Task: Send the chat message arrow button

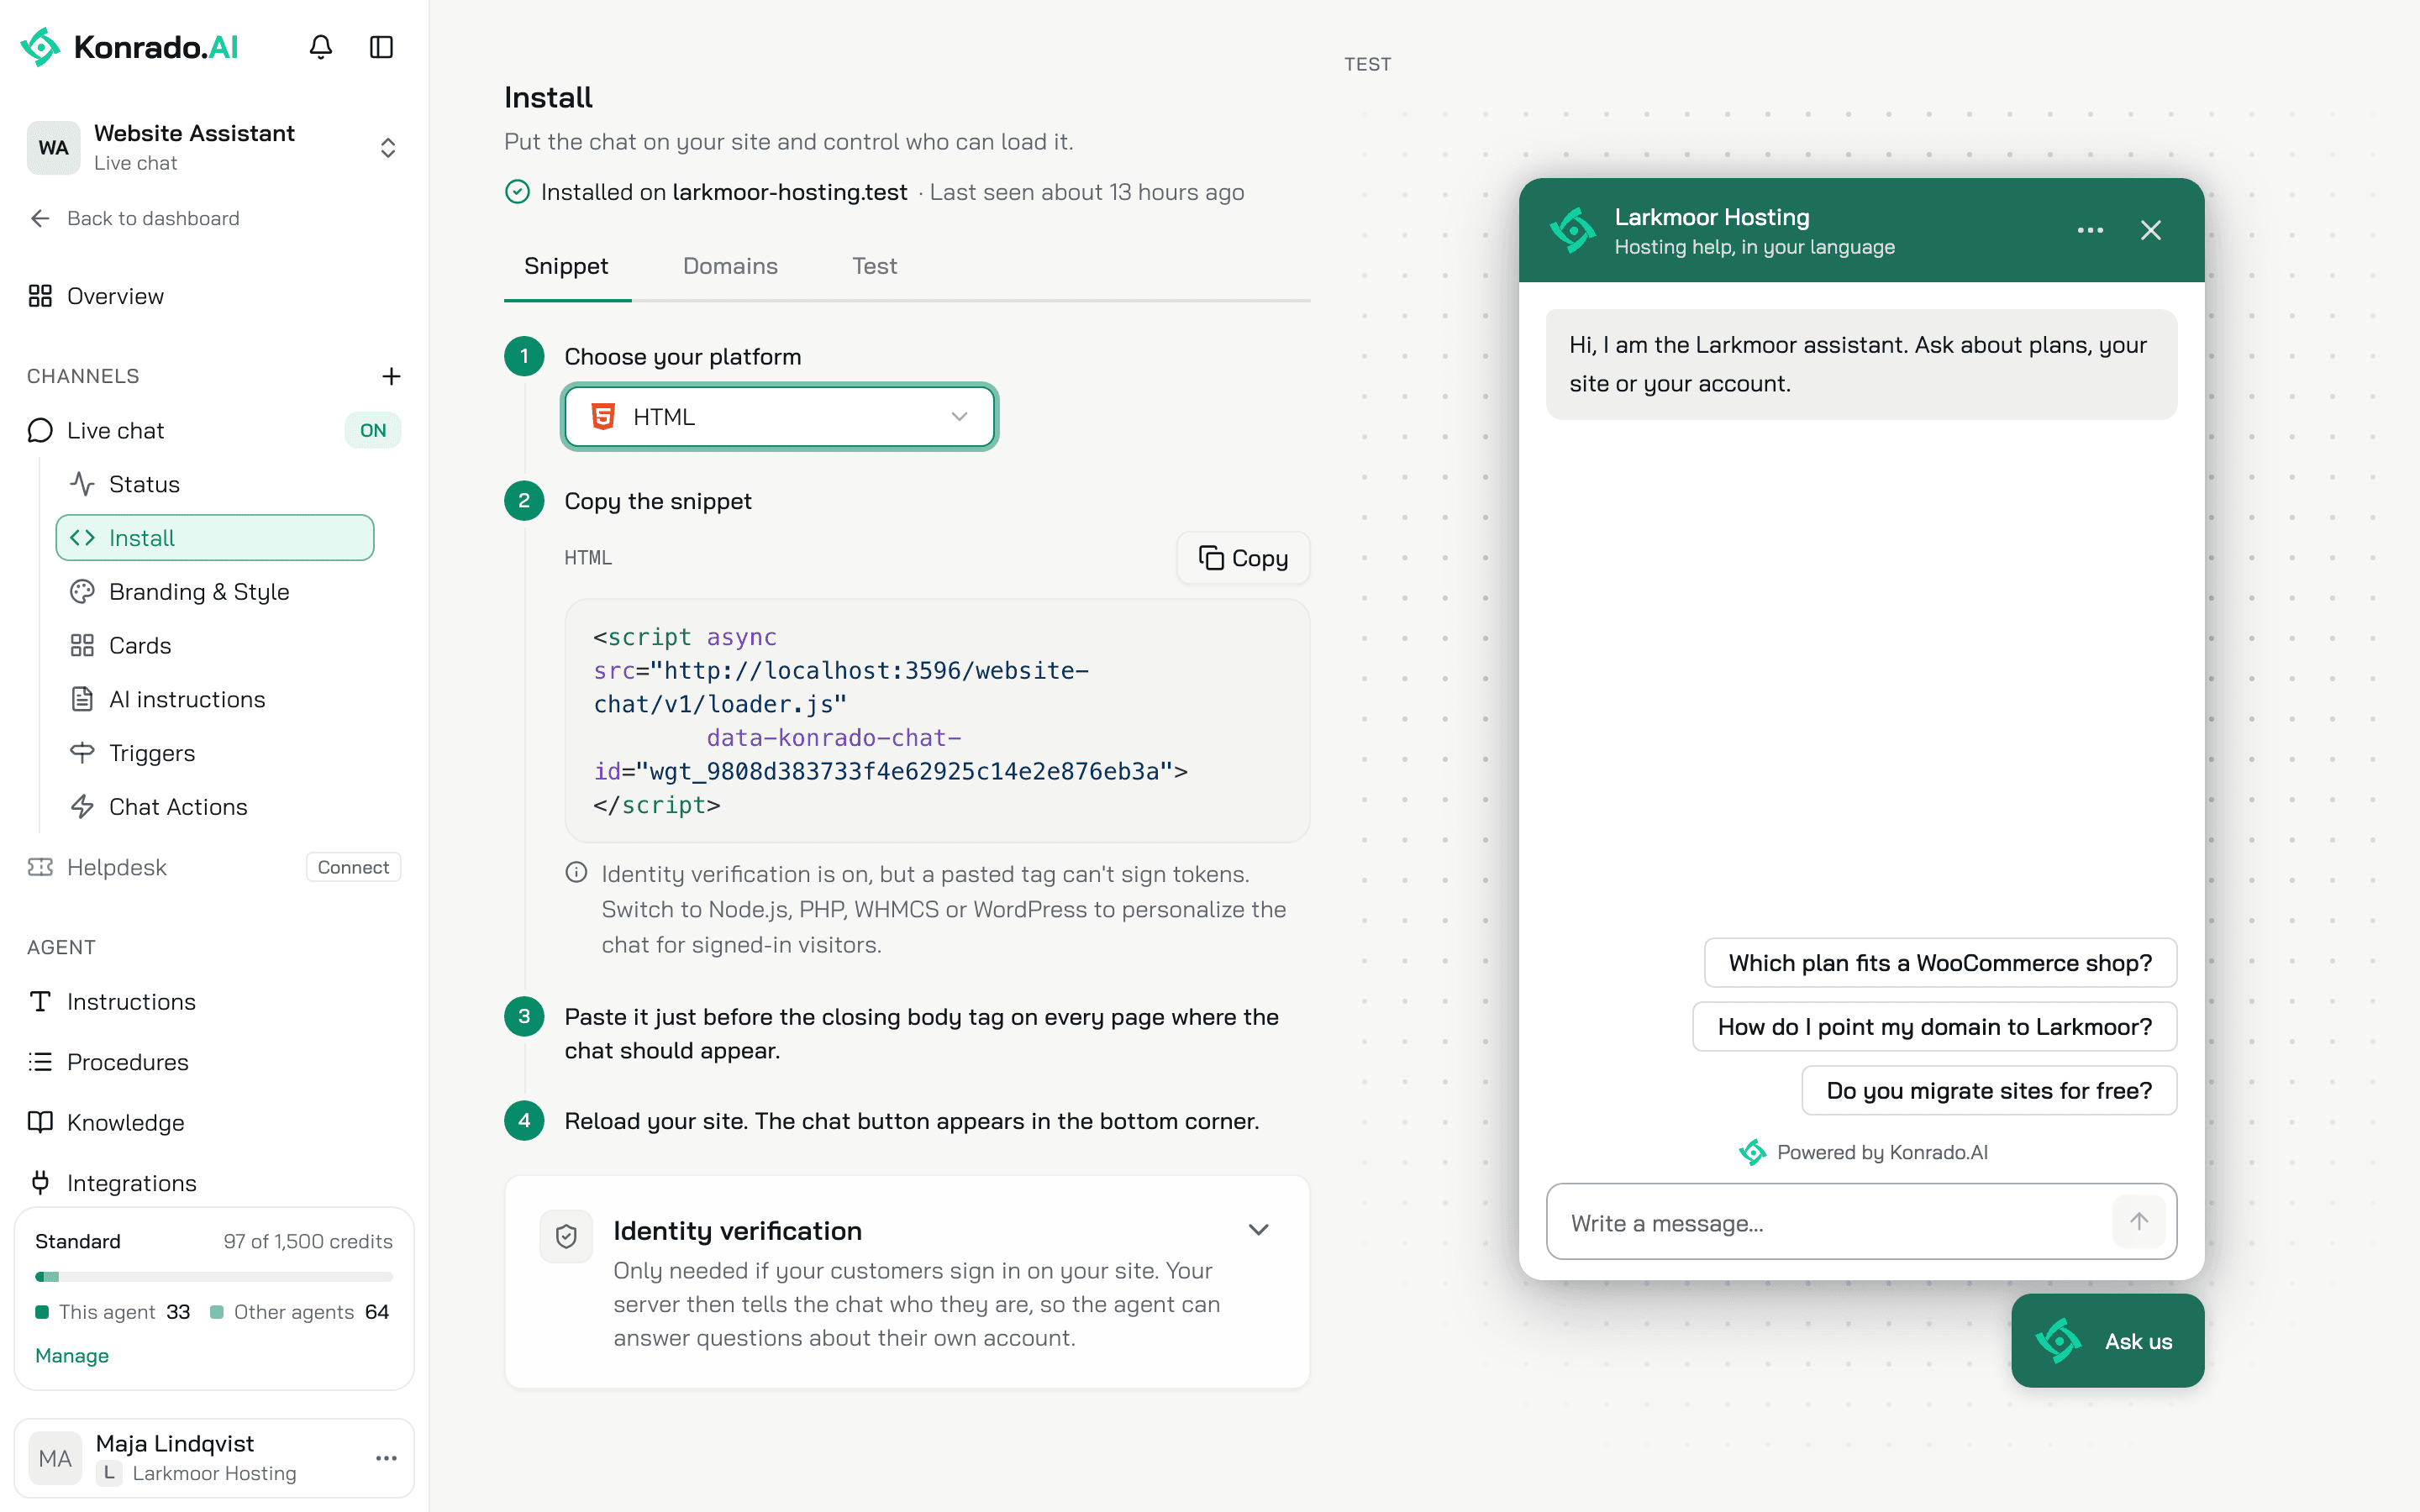Action: [2139, 1222]
